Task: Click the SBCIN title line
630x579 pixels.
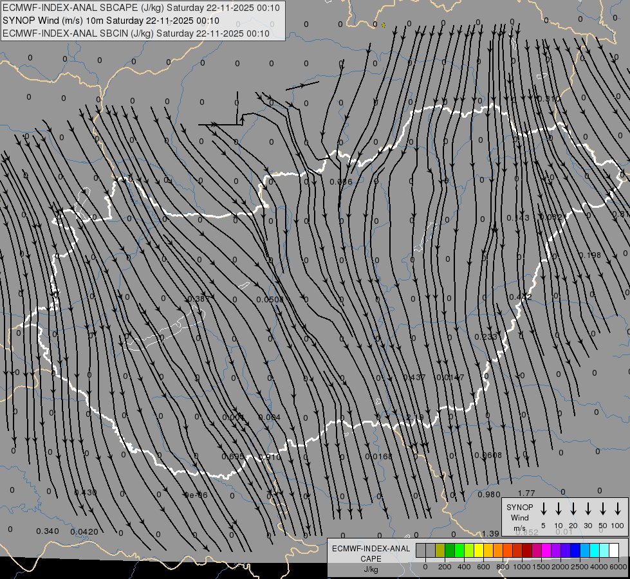Action: [136, 33]
